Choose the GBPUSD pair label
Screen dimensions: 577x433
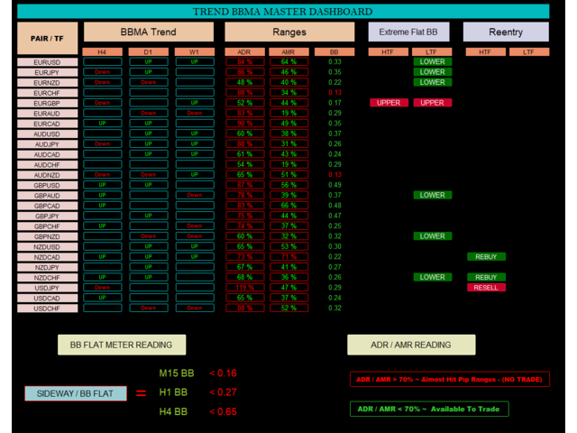48,186
